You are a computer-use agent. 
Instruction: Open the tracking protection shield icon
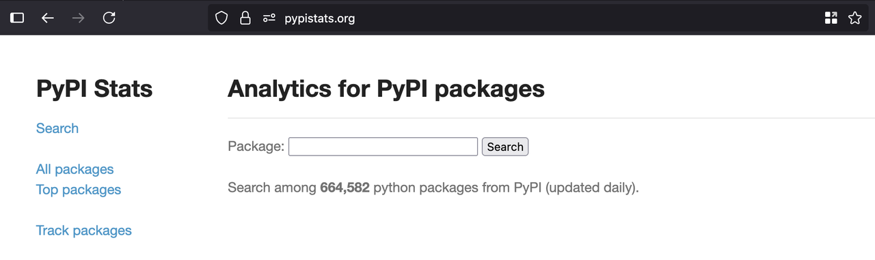(x=221, y=18)
